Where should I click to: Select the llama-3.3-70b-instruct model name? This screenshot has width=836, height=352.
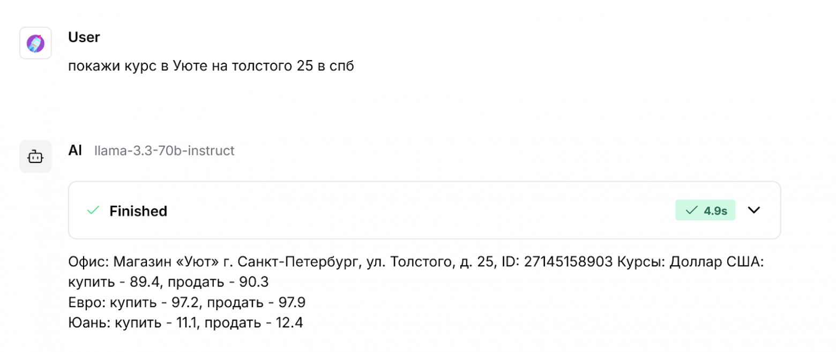tap(165, 151)
